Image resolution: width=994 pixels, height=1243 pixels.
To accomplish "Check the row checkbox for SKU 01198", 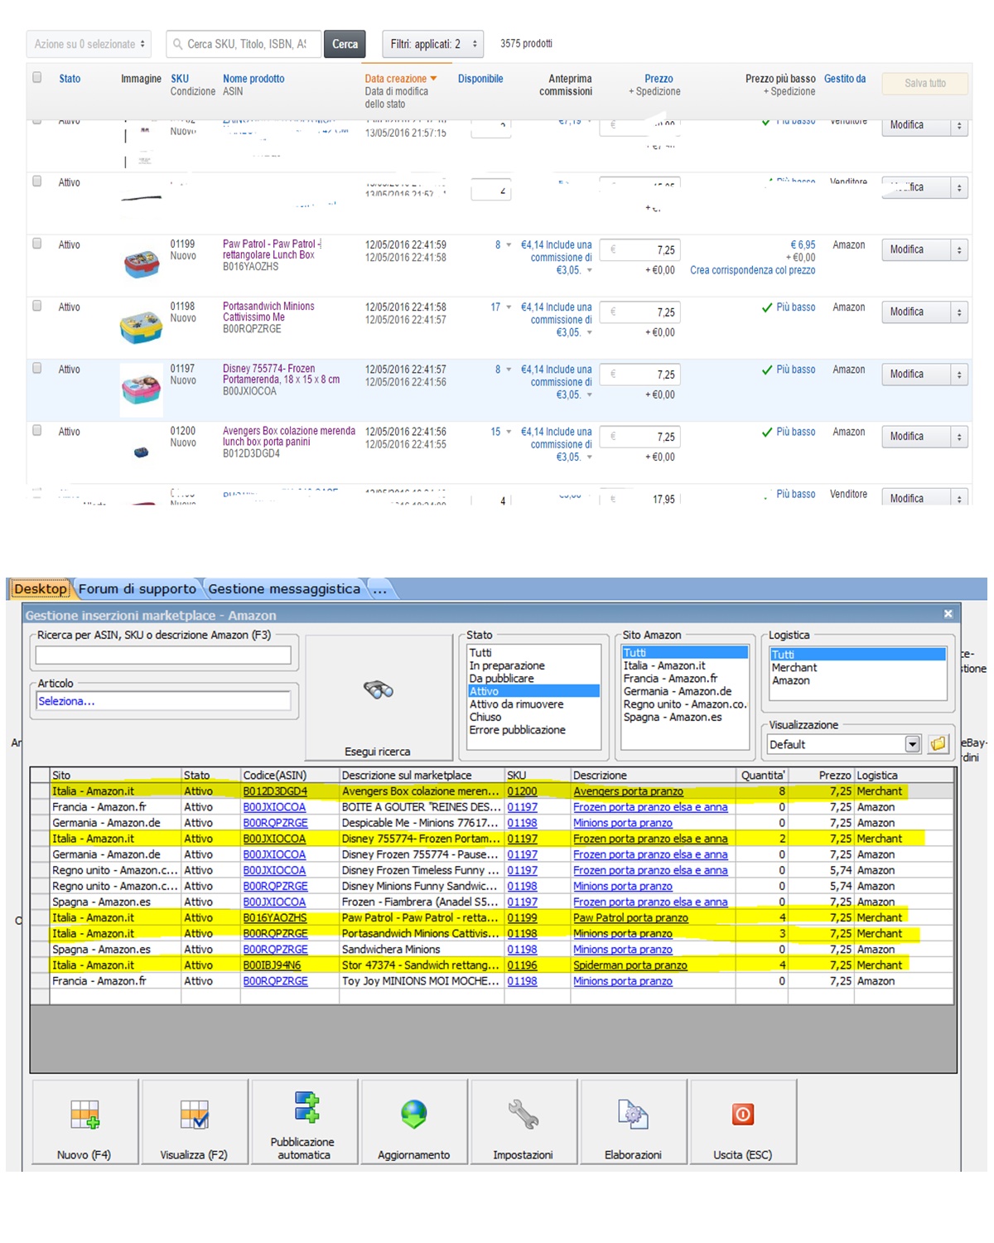I will point(36,306).
